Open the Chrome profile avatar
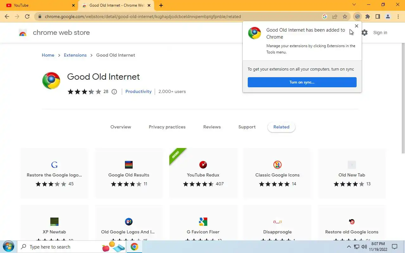 tap(388, 16)
